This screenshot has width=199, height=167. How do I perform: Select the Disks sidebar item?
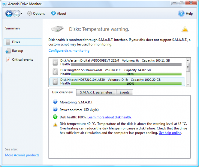(23, 42)
